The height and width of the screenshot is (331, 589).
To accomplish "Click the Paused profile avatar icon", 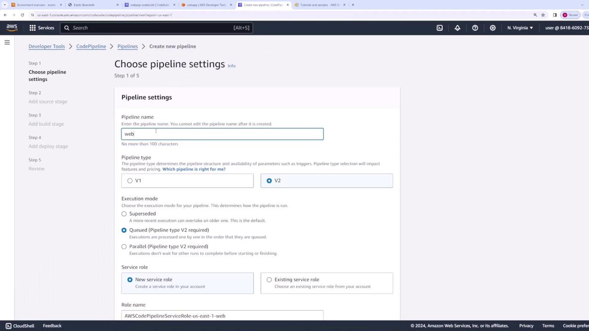I will (x=565, y=15).
